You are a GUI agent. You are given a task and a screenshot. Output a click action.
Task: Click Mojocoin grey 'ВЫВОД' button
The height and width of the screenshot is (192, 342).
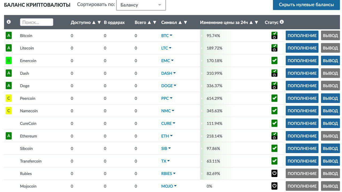tap(330, 186)
